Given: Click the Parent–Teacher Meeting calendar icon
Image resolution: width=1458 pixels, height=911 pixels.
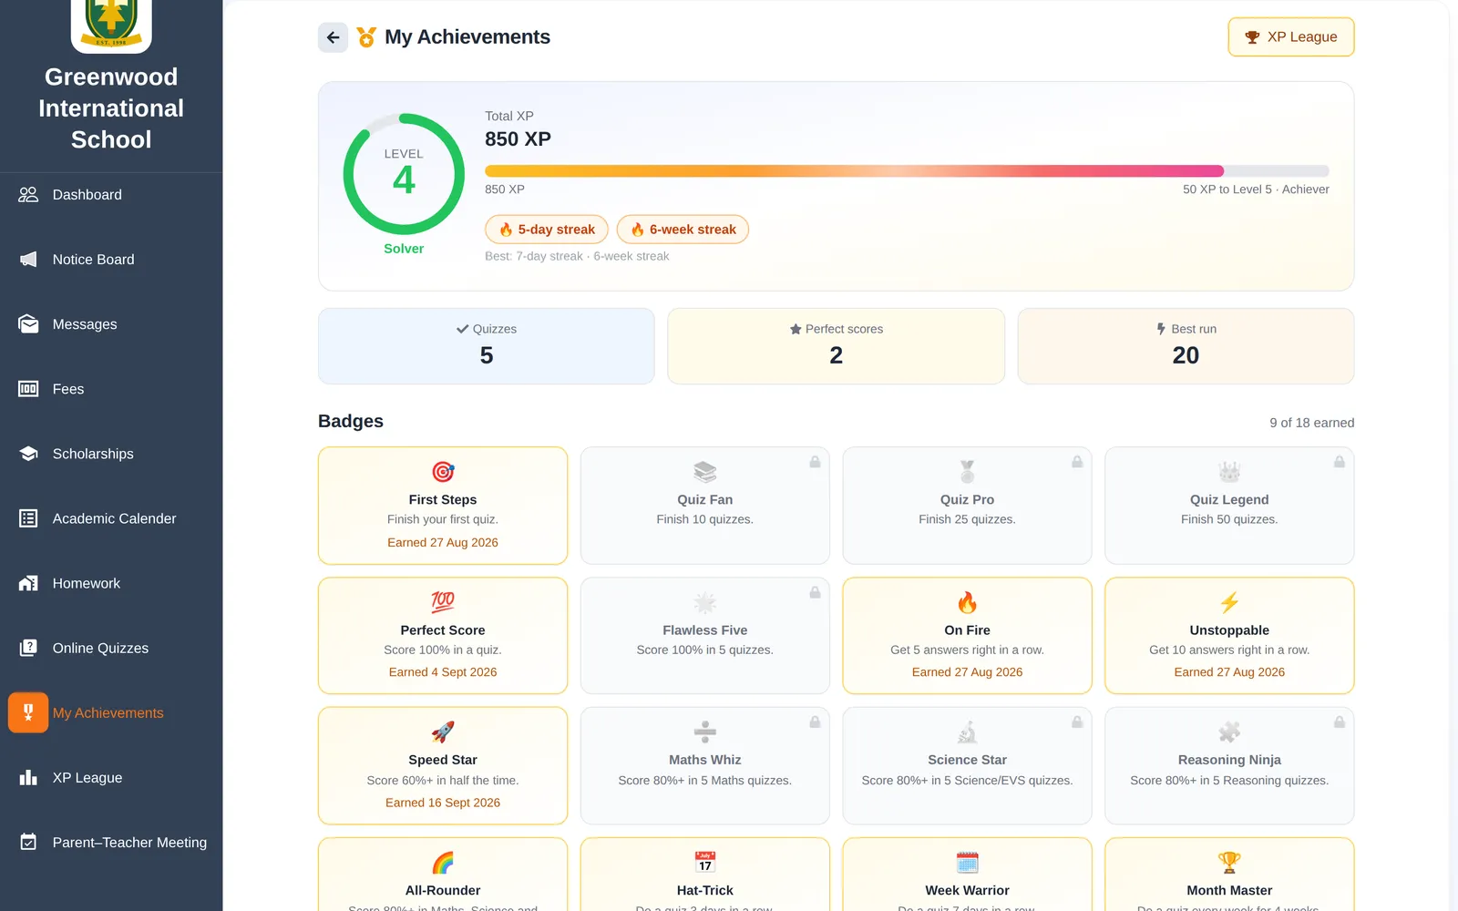Looking at the screenshot, I should click(28, 842).
